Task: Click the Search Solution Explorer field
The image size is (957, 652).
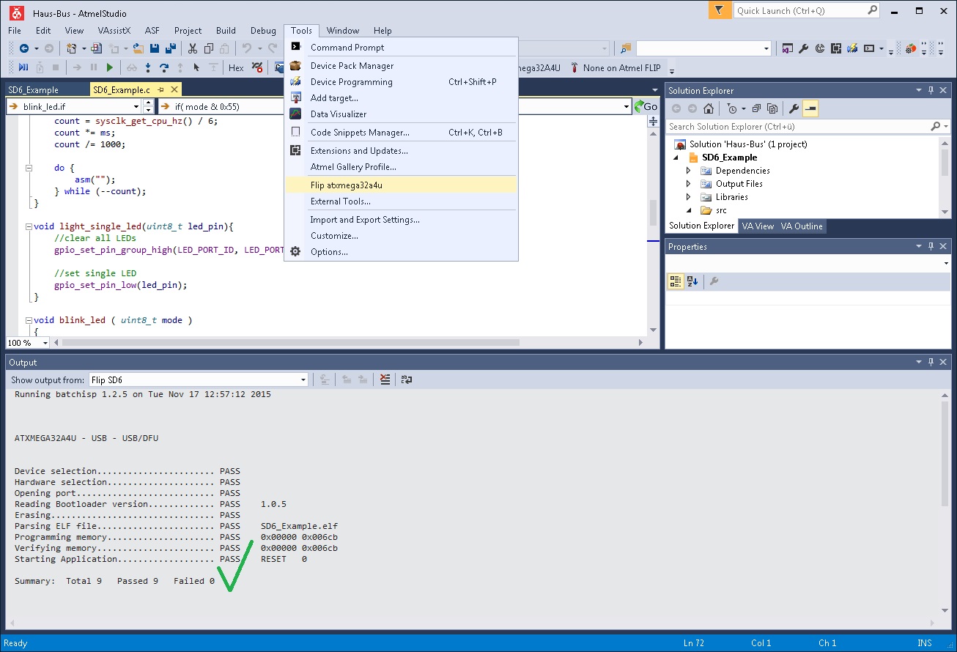Action: (x=806, y=127)
